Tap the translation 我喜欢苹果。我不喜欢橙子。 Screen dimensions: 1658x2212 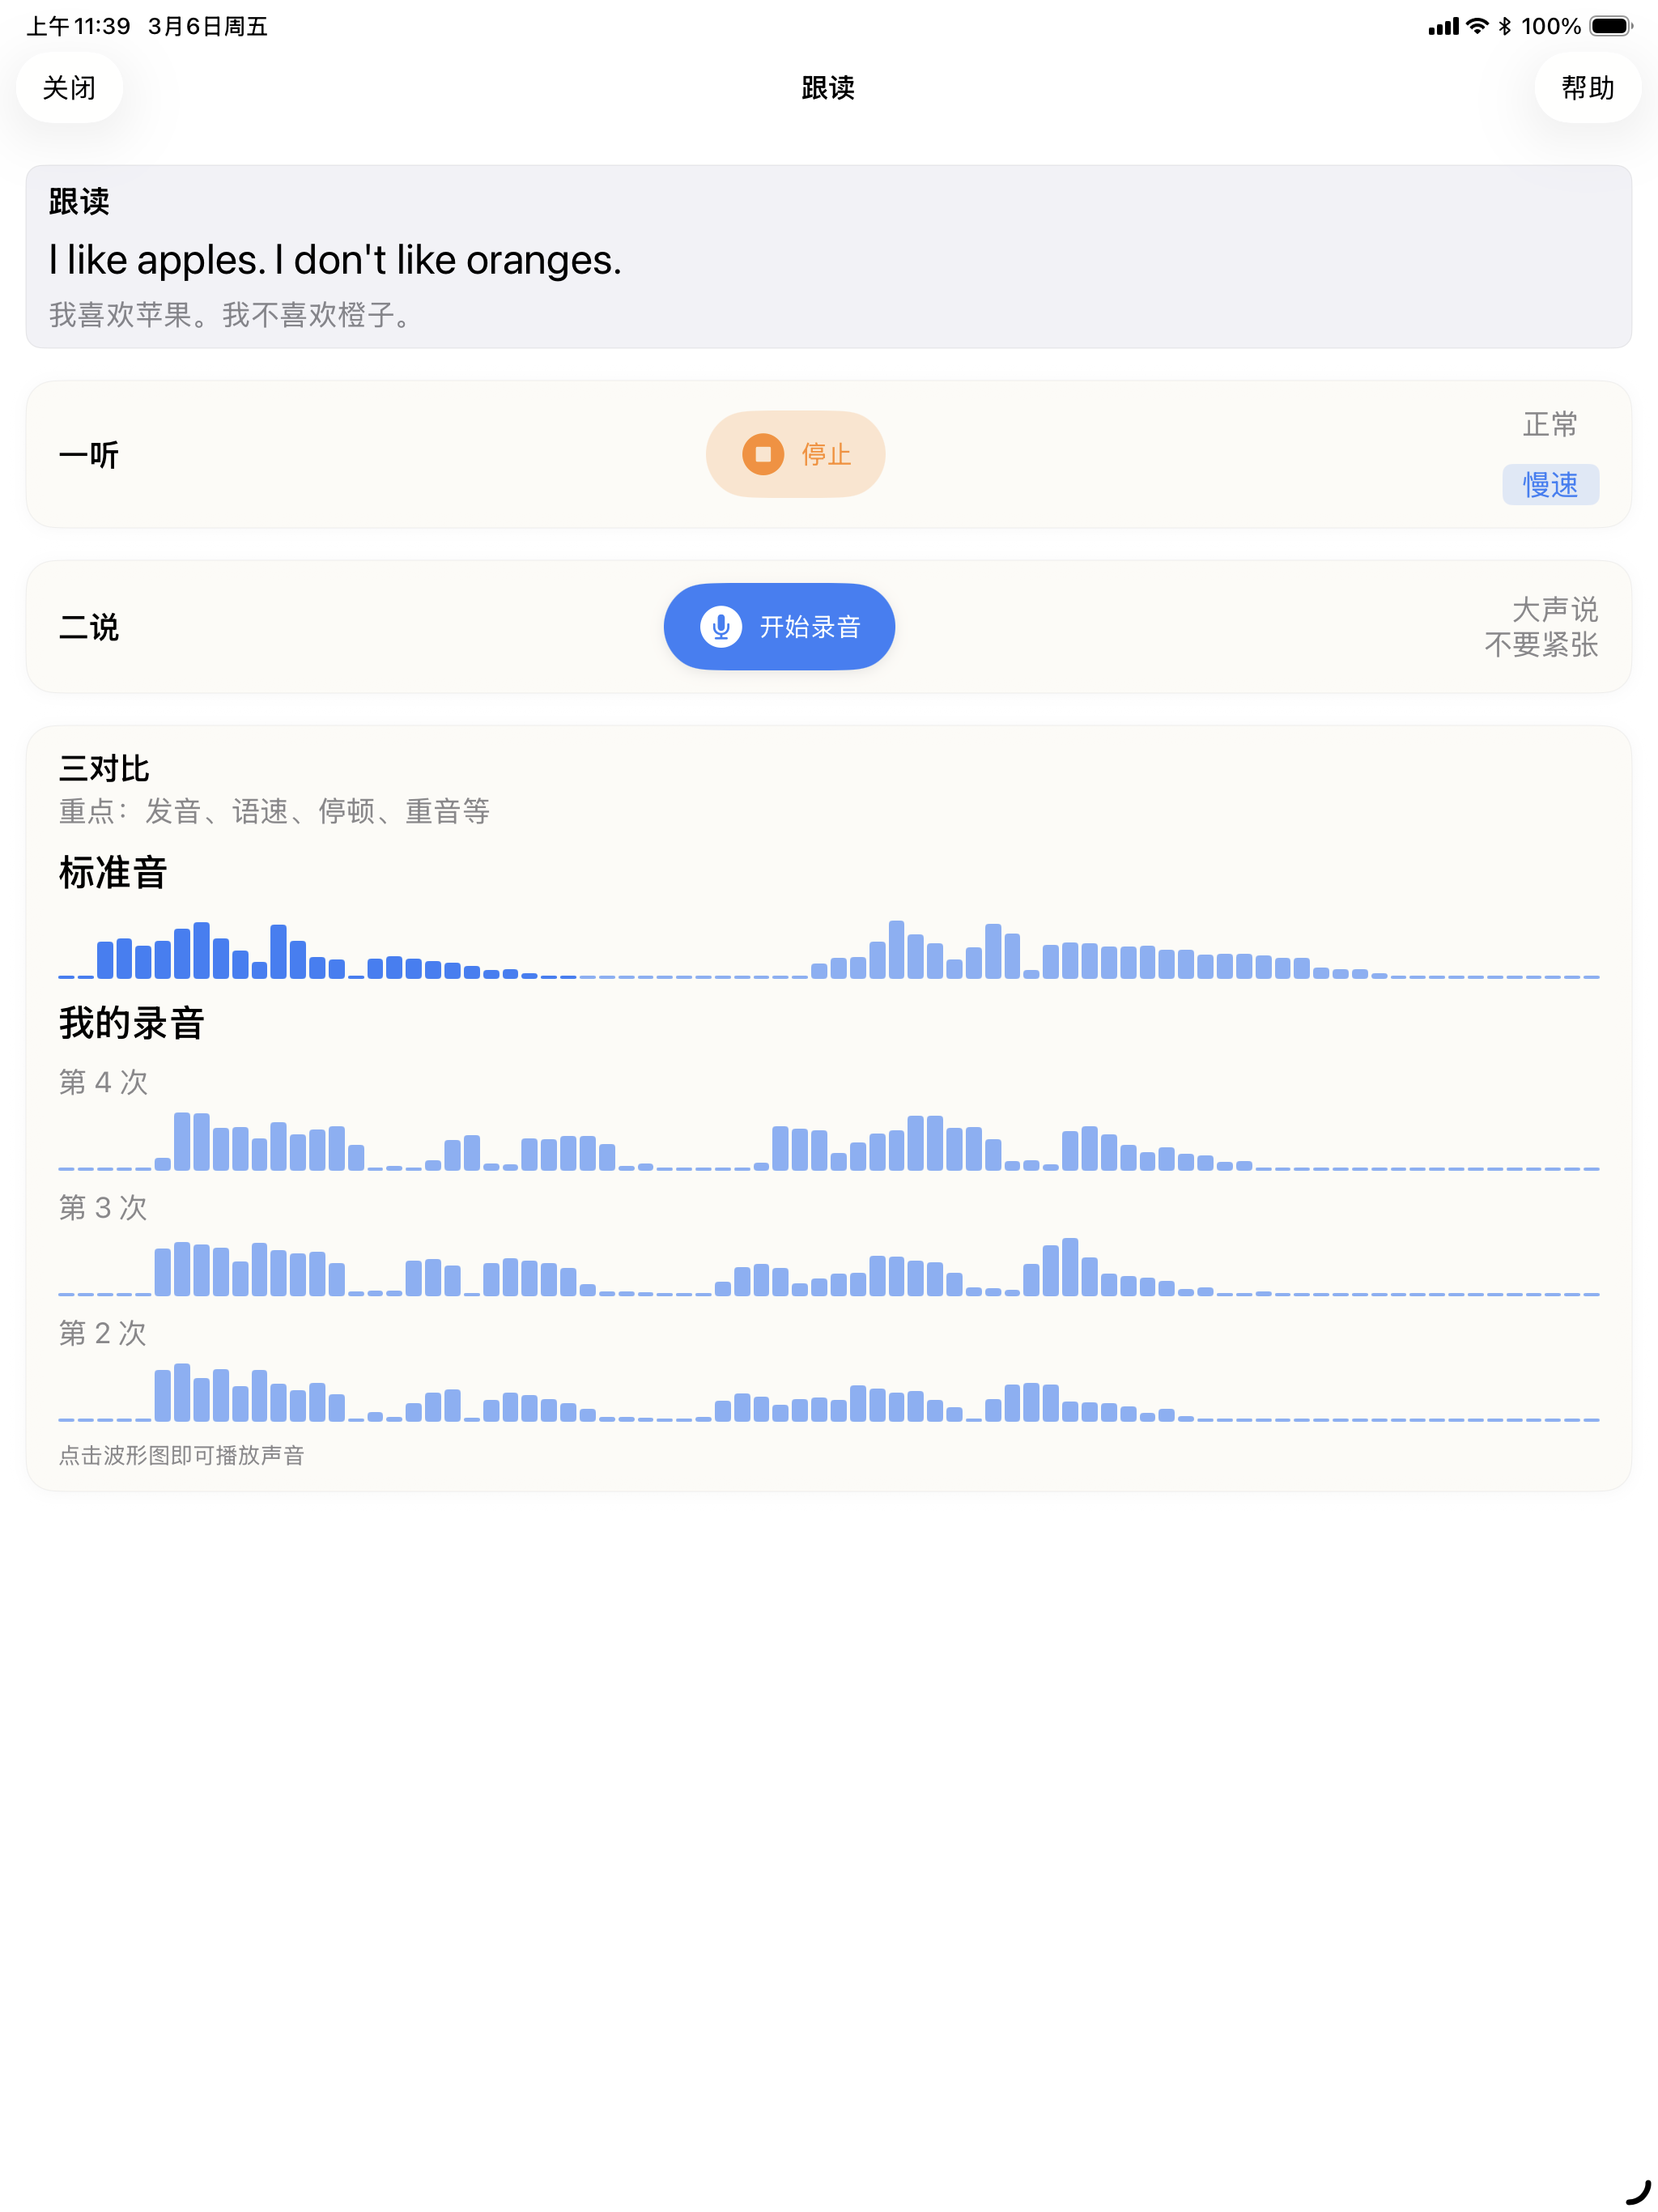click(x=232, y=315)
